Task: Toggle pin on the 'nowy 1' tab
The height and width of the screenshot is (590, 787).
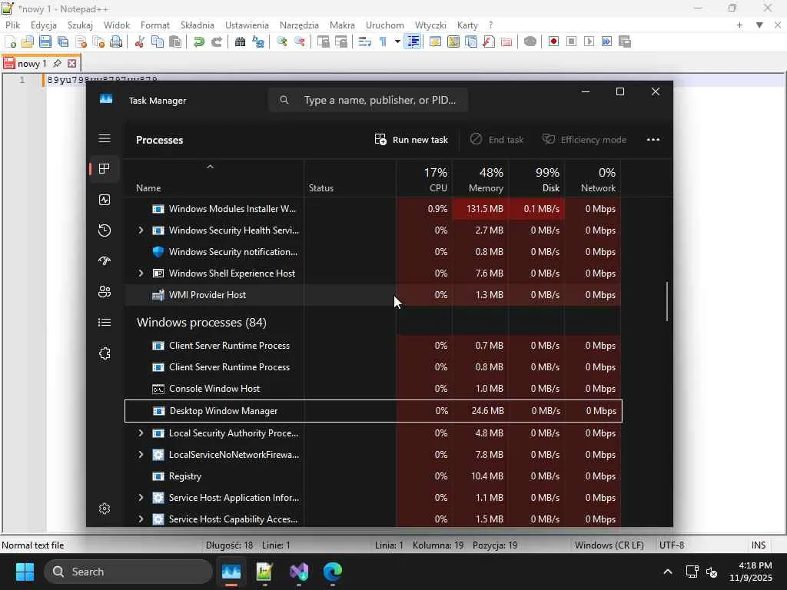Action: pyautogui.click(x=57, y=64)
